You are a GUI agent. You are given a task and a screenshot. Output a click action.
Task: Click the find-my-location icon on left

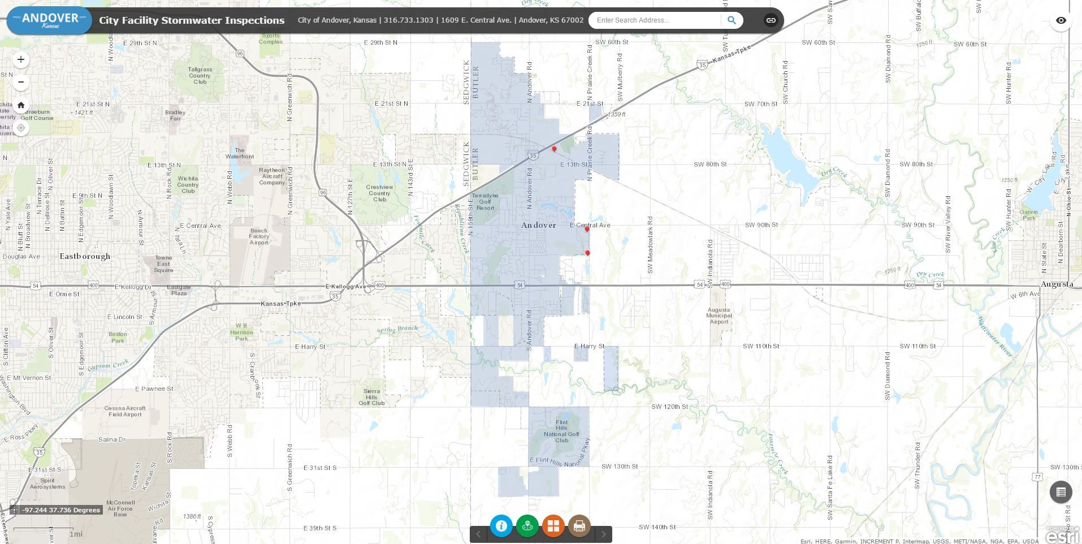coord(20,128)
